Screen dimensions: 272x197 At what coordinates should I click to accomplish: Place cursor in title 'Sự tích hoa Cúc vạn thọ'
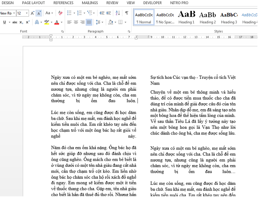[x=173, y=77]
